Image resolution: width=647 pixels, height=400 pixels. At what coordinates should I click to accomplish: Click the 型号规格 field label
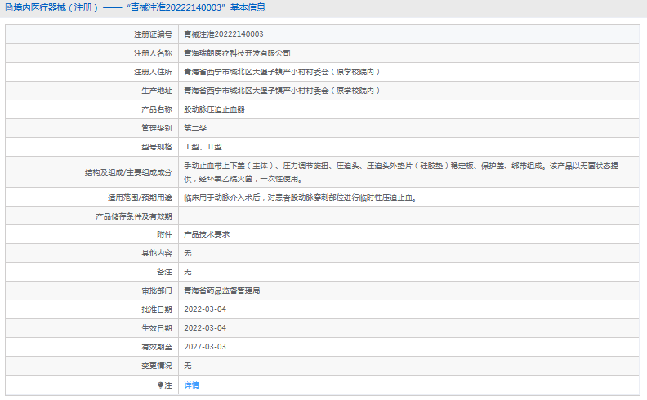[x=157, y=147]
